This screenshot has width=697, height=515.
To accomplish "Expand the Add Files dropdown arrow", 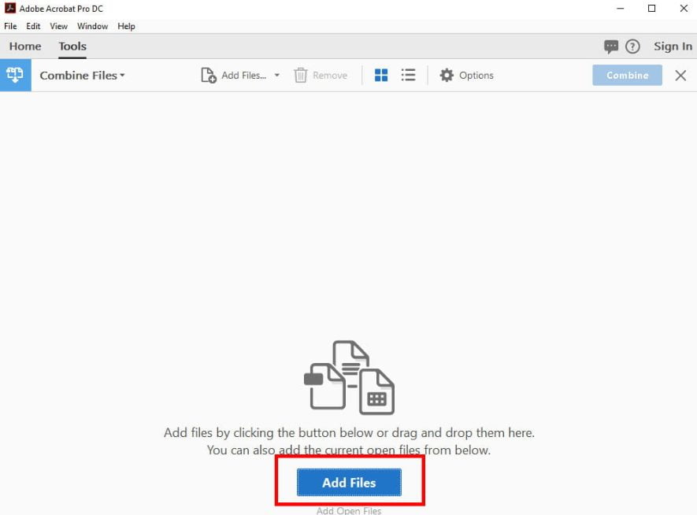I will coord(277,75).
